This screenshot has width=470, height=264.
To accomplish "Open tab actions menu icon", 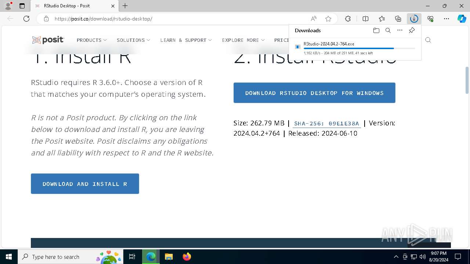I will [22, 6].
